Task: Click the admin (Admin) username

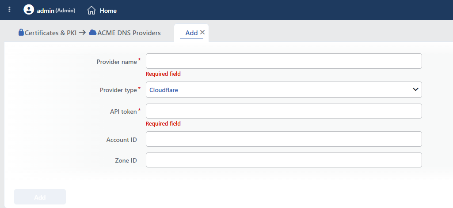Action: tap(56, 11)
